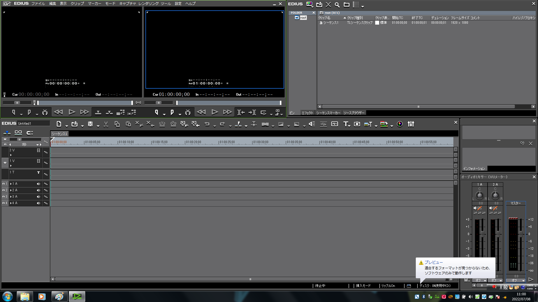
Task: Toggle video mute on track 2 V
Action: point(38,150)
